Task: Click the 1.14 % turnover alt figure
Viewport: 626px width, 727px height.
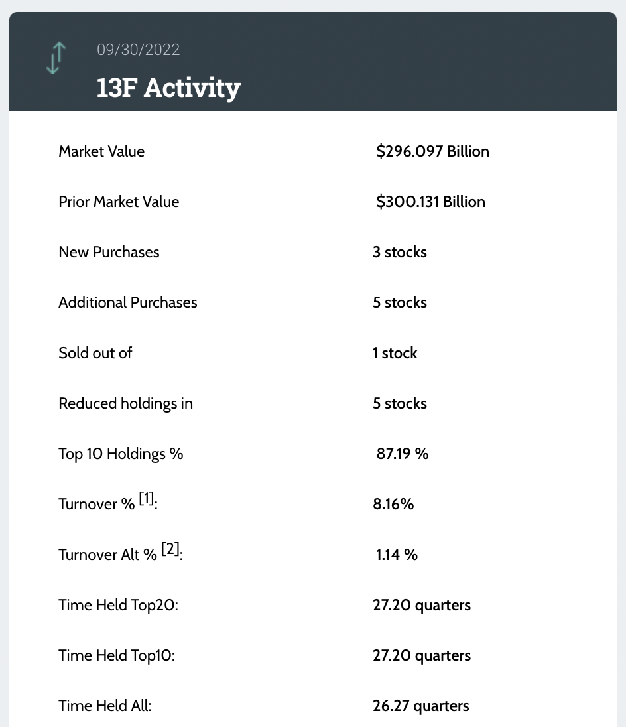Action: [x=397, y=555]
